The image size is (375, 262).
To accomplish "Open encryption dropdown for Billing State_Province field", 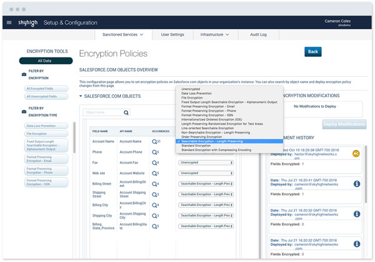I will coord(206,226).
